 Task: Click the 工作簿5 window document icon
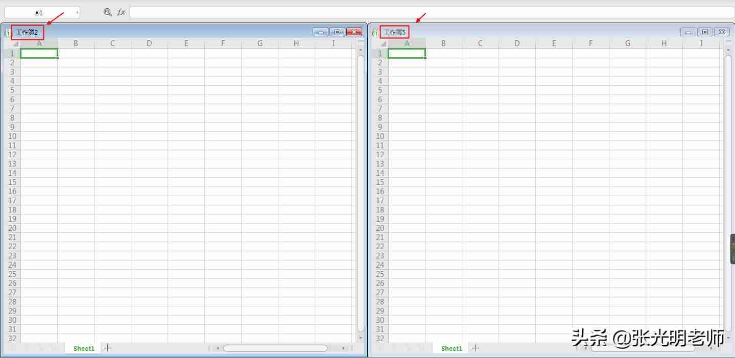[x=375, y=32]
